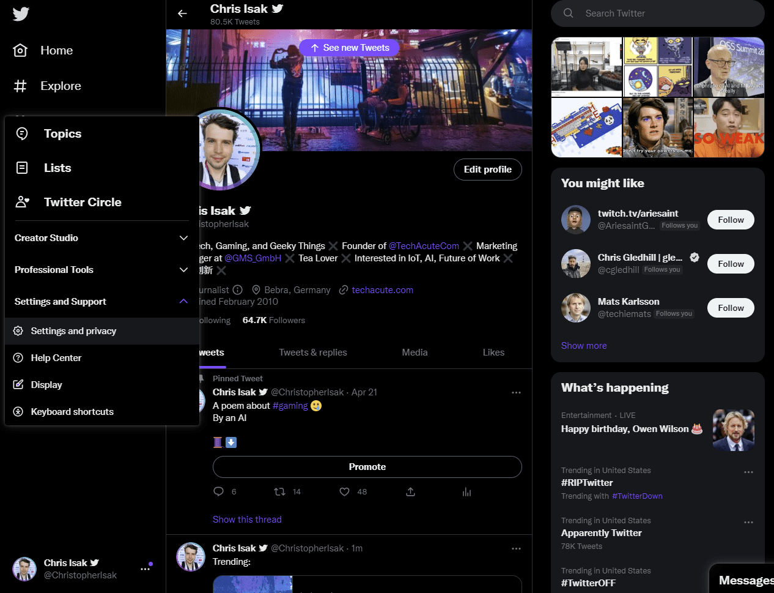This screenshot has height=593, width=774.
Task: Click Show this thread link
Action: pyautogui.click(x=247, y=520)
